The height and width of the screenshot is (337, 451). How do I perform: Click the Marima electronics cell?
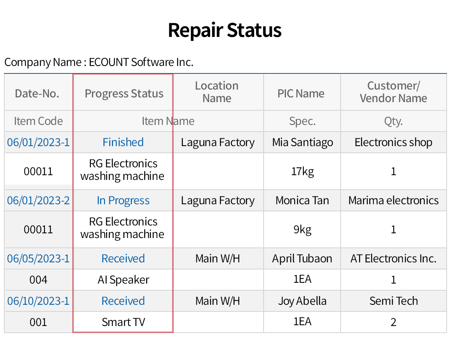393,200
